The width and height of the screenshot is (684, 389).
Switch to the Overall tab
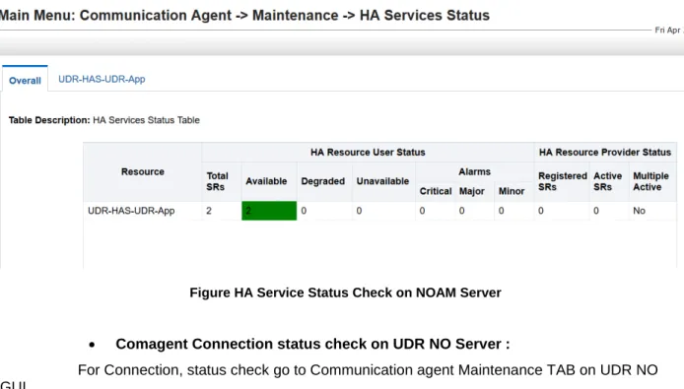(x=25, y=80)
